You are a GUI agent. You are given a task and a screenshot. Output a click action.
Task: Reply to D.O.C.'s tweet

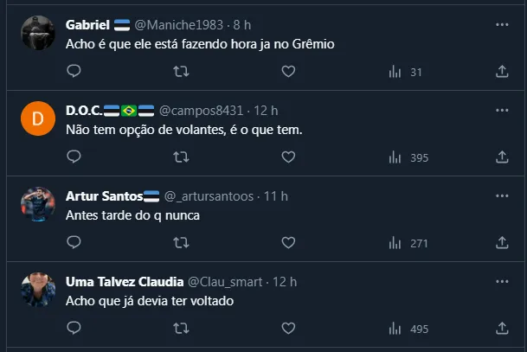[x=74, y=157]
